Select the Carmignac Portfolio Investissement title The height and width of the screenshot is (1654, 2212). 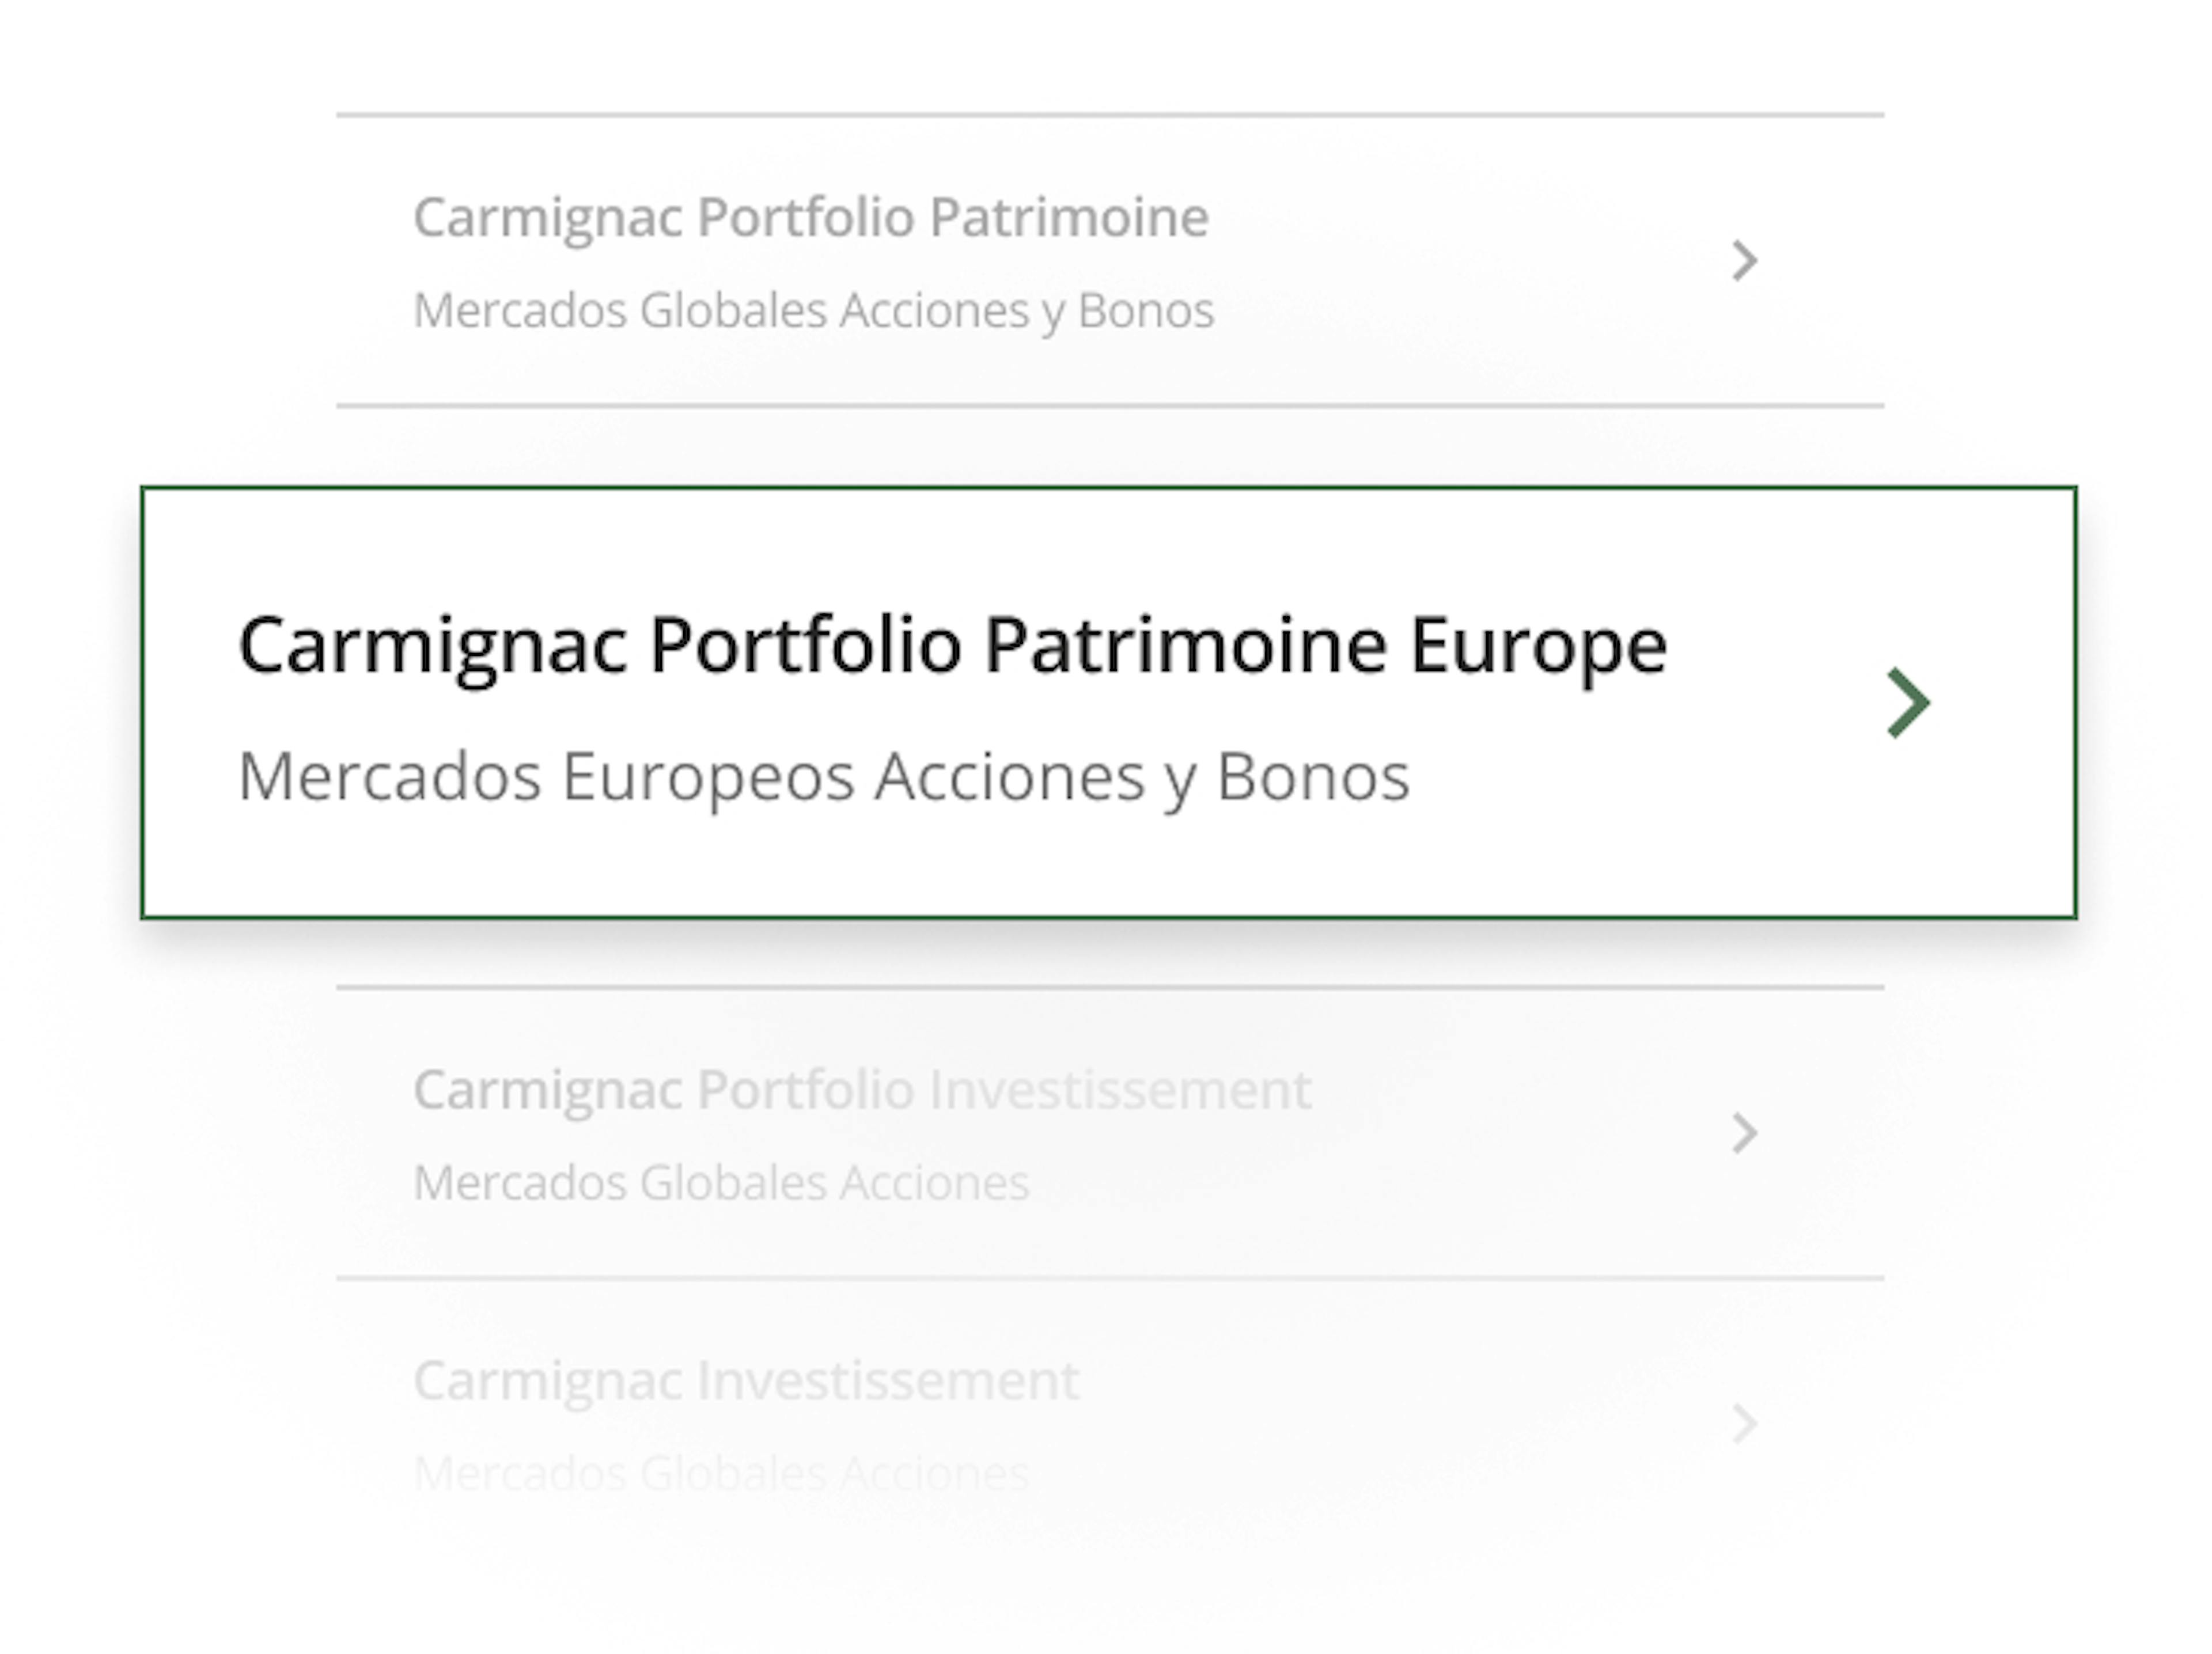tap(861, 1089)
